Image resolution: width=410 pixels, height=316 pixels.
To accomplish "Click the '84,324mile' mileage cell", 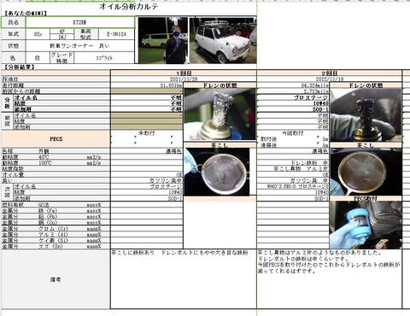I will [x=293, y=85].
